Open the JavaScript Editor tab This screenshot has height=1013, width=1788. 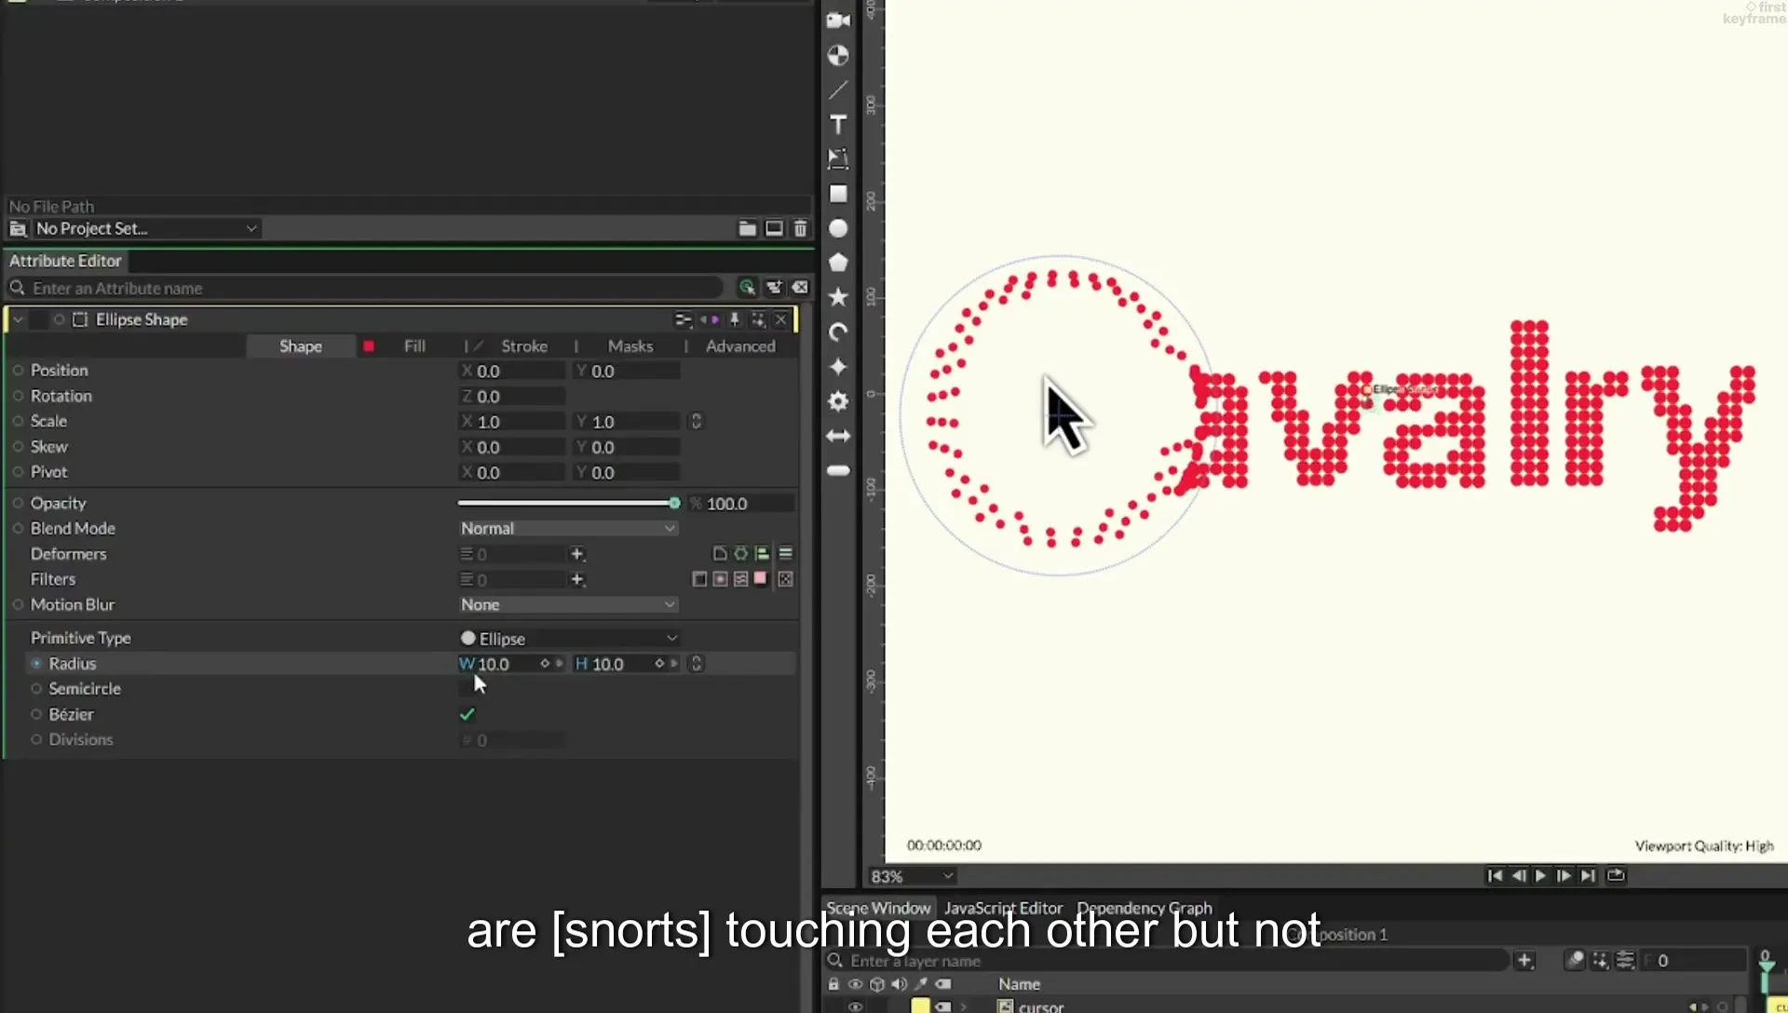1003,908
